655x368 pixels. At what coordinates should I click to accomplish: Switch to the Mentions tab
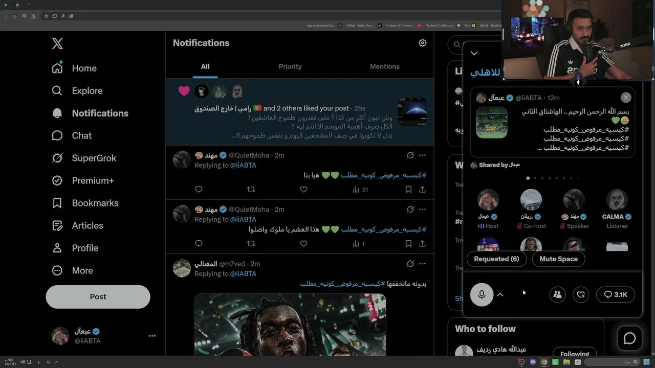[385, 66]
